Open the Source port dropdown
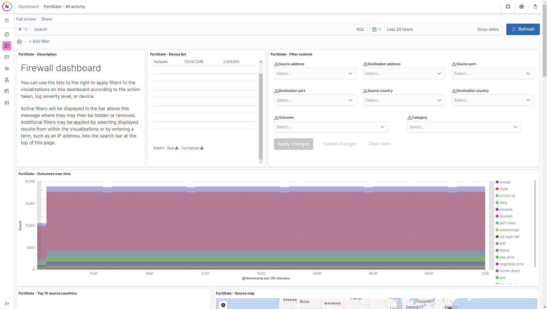The width and height of the screenshot is (547, 309). [493, 73]
